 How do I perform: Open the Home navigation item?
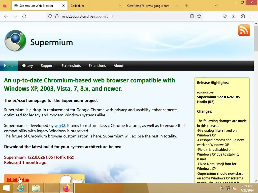(x=9, y=66)
